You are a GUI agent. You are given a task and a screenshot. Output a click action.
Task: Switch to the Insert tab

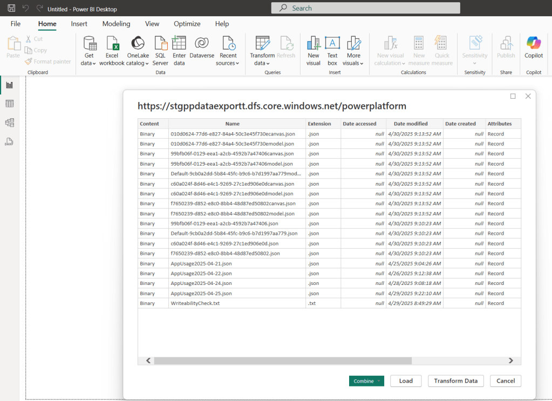coord(79,24)
